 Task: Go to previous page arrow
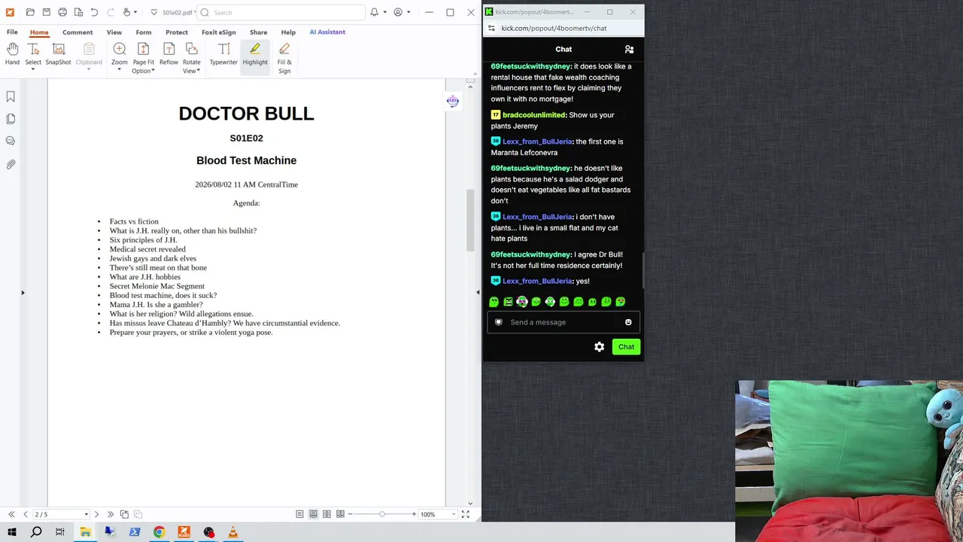pos(25,514)
